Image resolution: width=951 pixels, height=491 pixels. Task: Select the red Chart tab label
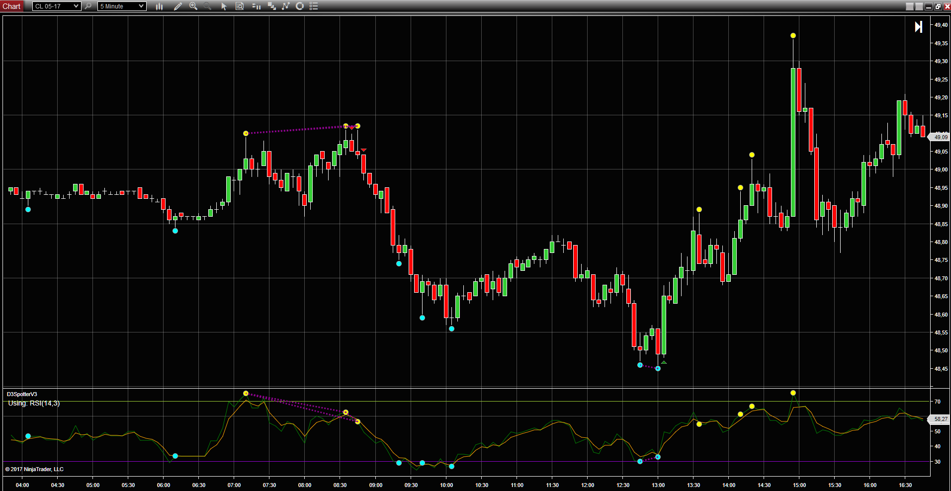(x=11, y=6)
